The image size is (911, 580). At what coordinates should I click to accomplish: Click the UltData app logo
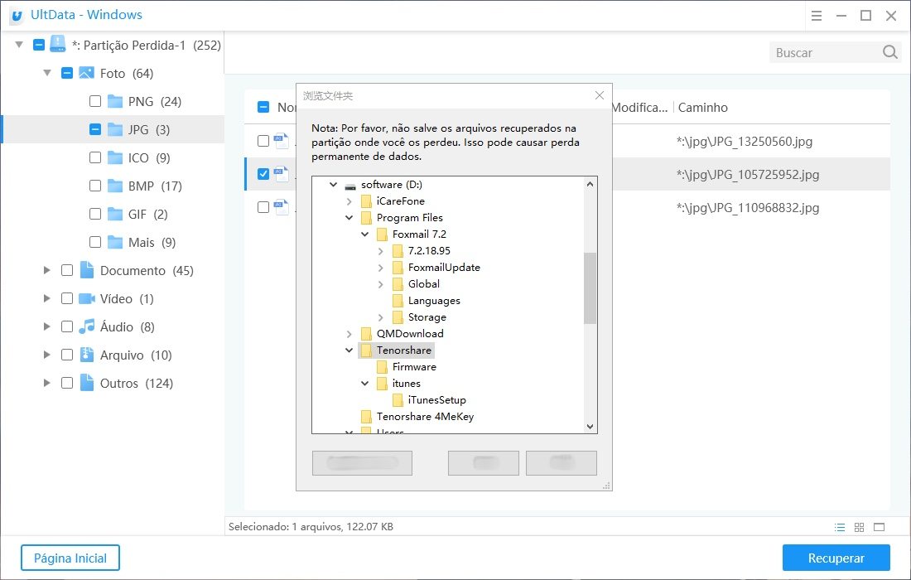[x=17, y=16]
